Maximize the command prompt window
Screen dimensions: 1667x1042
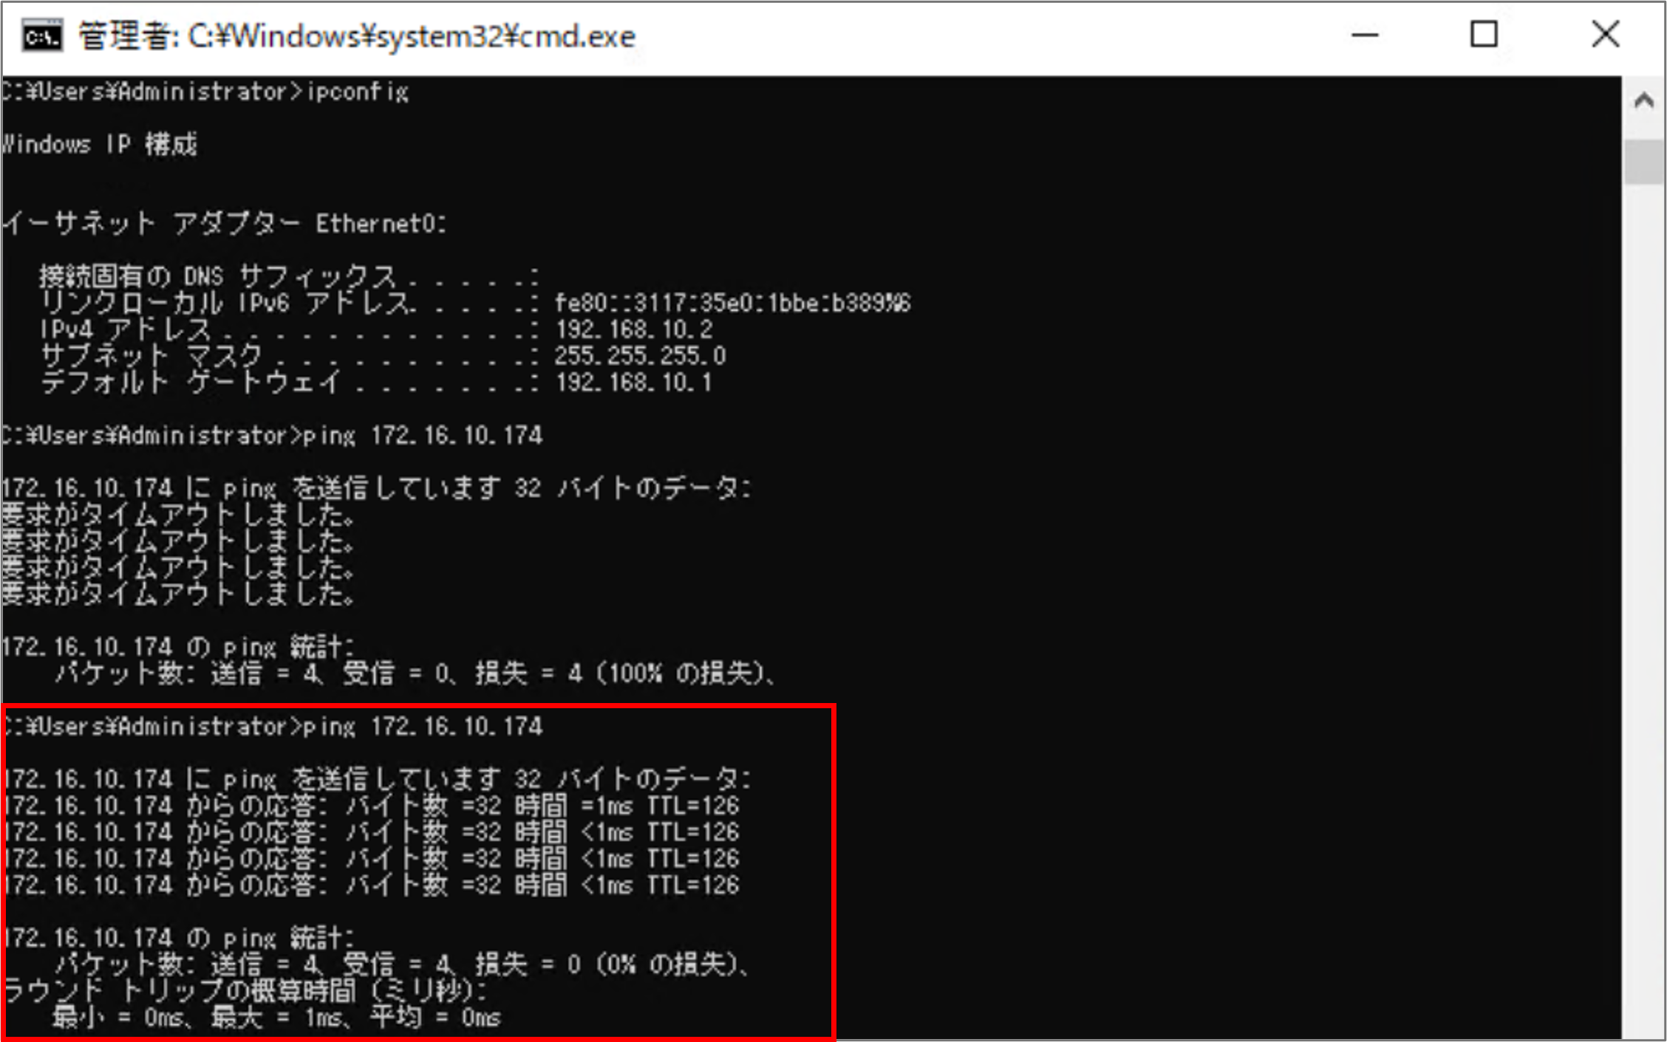pyautogui.click(x=1484, y=35)
